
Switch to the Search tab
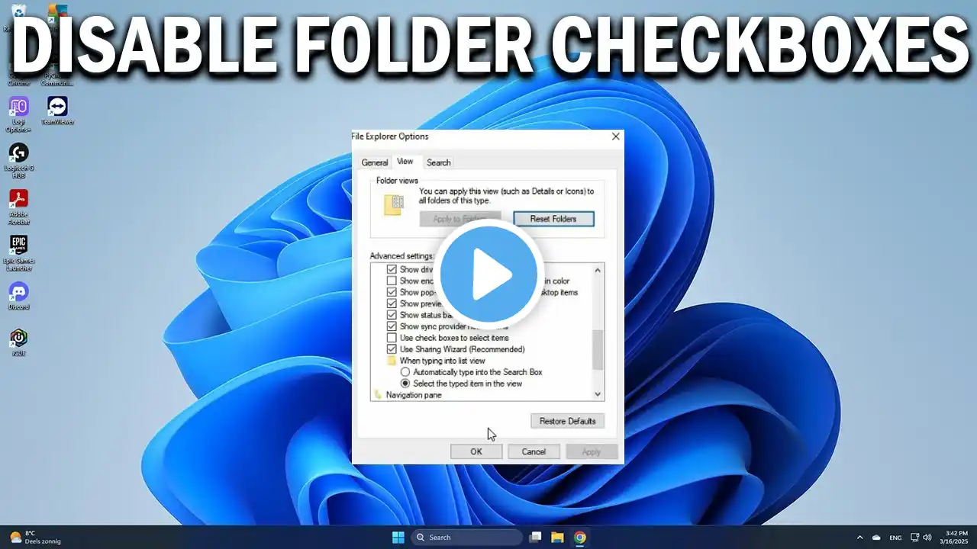click(x=438, y=162)
